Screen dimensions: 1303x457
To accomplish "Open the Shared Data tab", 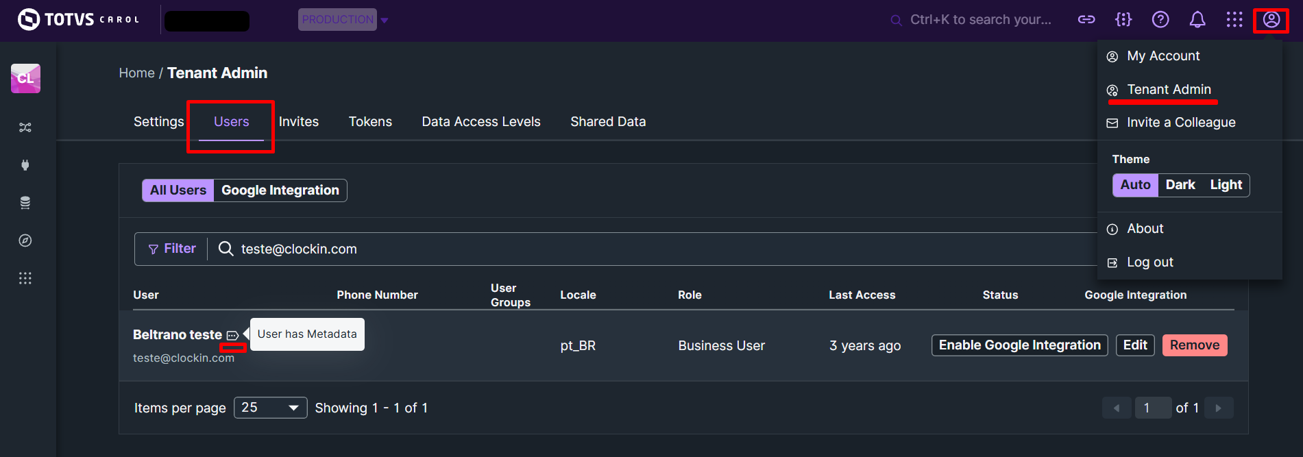I will pyautogui.click(x=608, y=121).
